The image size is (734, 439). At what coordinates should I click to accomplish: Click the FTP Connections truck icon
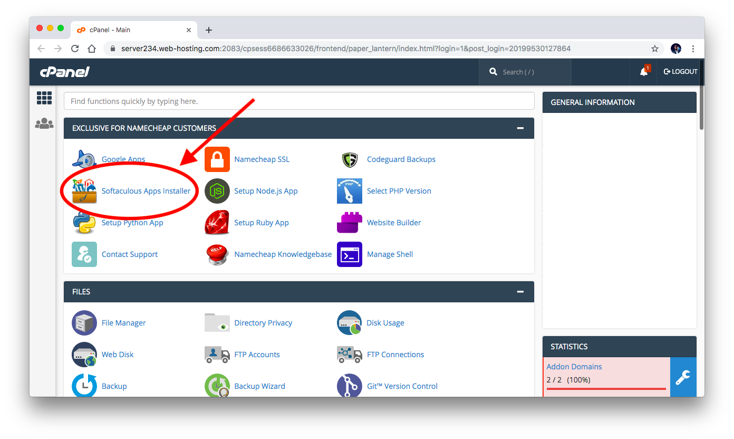tap(350, 355)
